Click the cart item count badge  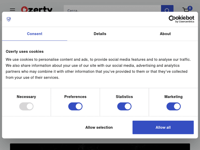[190, 8]
